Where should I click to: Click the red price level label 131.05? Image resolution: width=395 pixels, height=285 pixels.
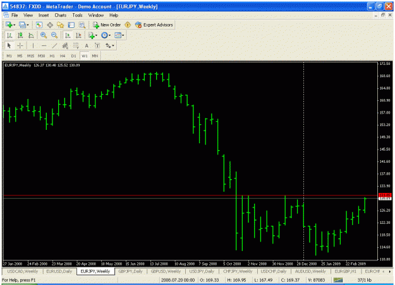(x=385, y=195)
